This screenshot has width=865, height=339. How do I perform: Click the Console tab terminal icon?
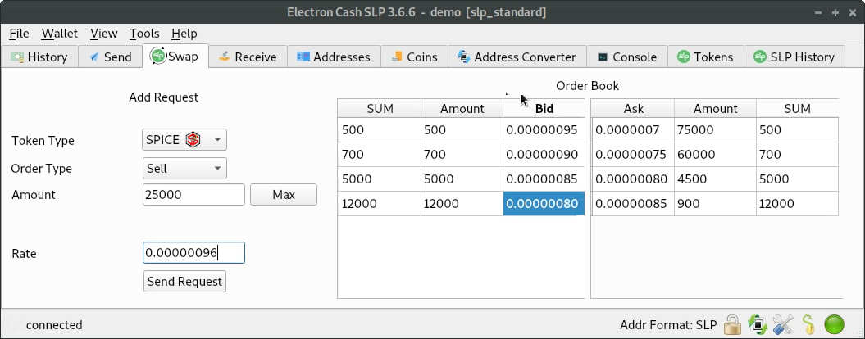click(603, 56)
